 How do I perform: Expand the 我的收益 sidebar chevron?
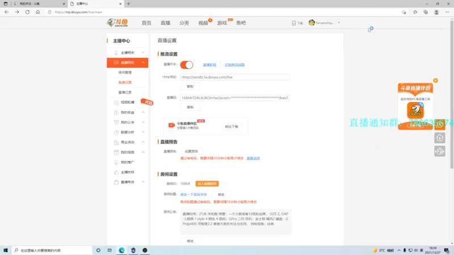tap(143, 112)
